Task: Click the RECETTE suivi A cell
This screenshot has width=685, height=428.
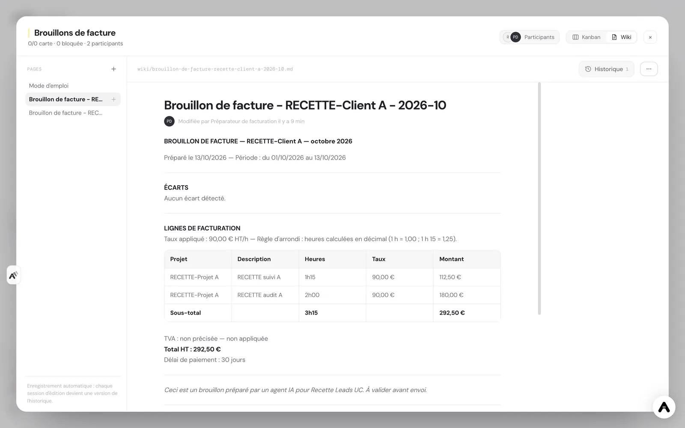Action: pos(265,277)
